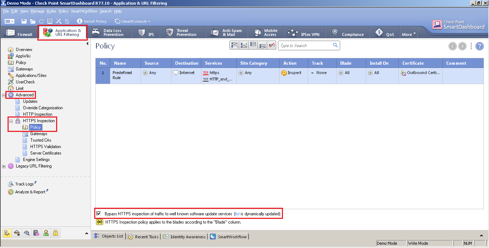Select Server Certificates in the tree

pos(46,153)
